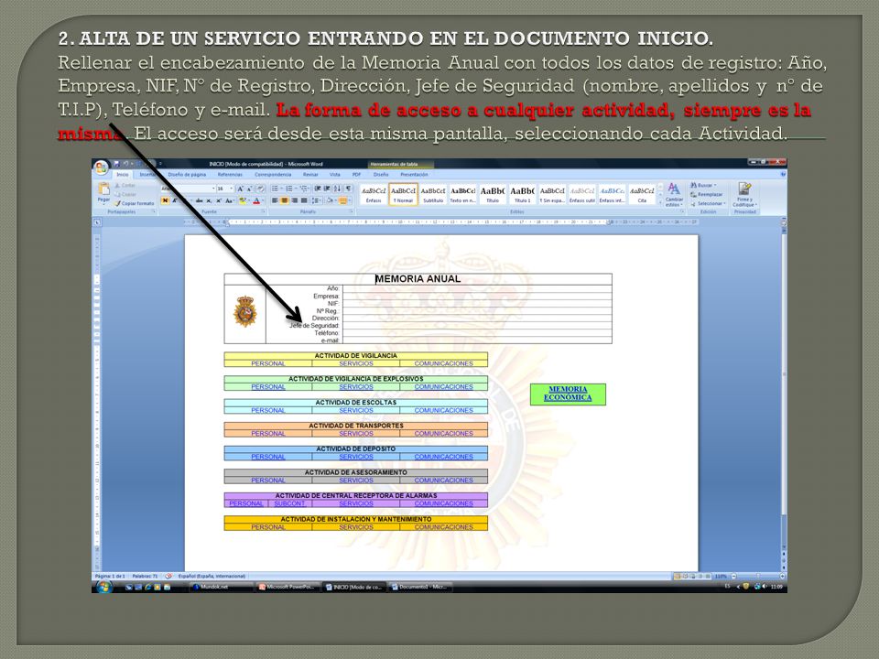Open MEMORIA ECONÓMICA link
The height and width of the screenshot is (659, 879).
568,394
